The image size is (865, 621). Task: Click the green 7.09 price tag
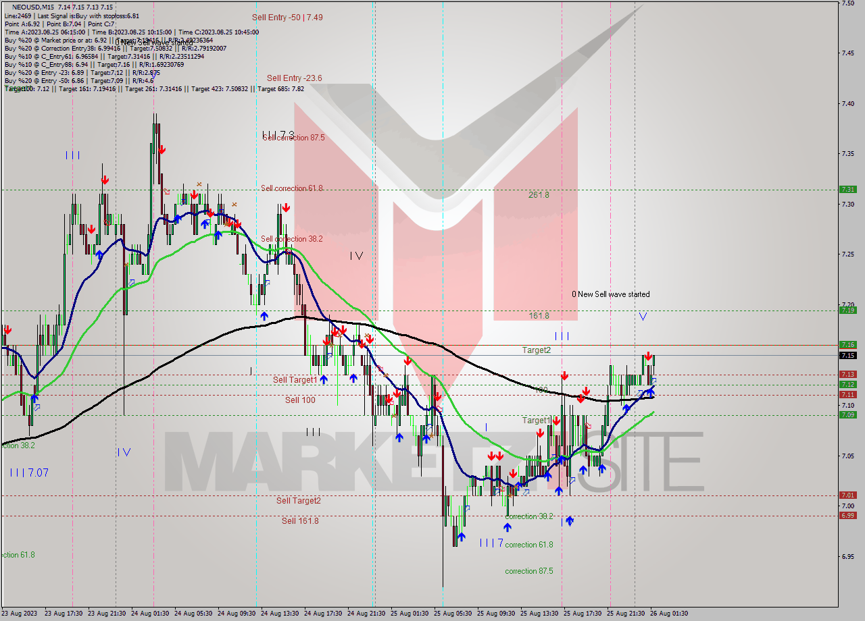[847, 415]
